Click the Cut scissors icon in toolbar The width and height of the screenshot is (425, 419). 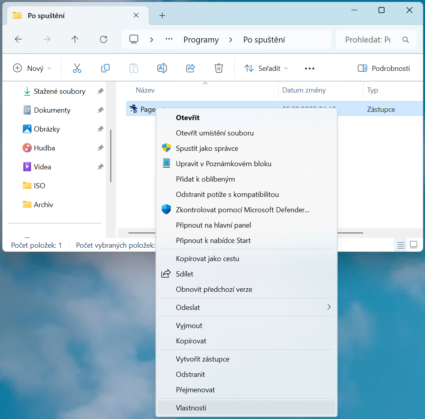point(77,68)
